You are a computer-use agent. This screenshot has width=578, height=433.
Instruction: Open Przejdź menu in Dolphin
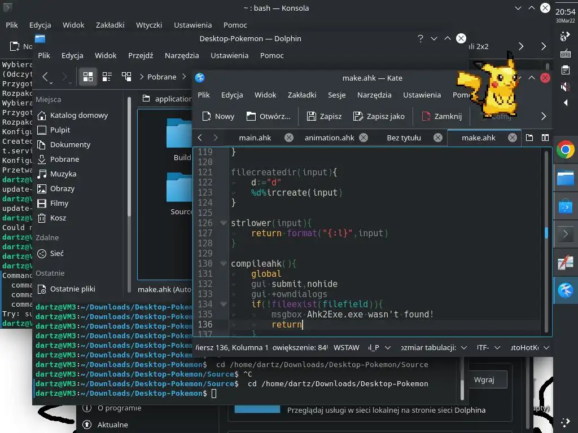[x=141, y=56]
